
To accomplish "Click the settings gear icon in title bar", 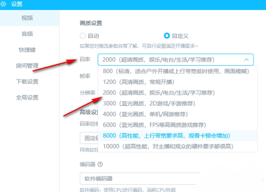I will 4,4.
